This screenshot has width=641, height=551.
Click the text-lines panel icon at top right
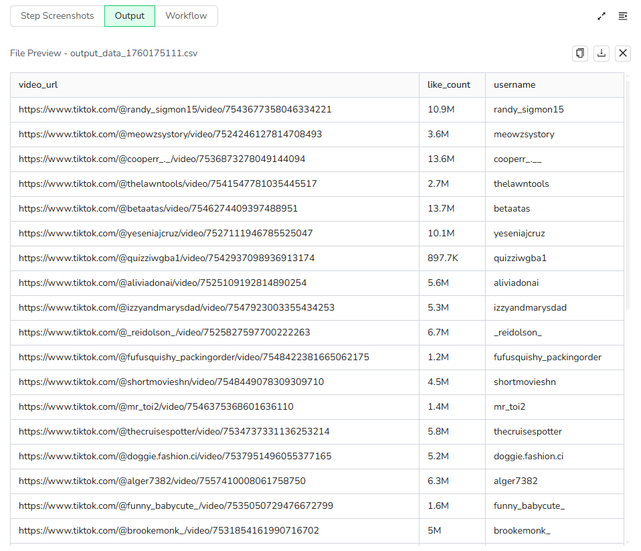623,16
